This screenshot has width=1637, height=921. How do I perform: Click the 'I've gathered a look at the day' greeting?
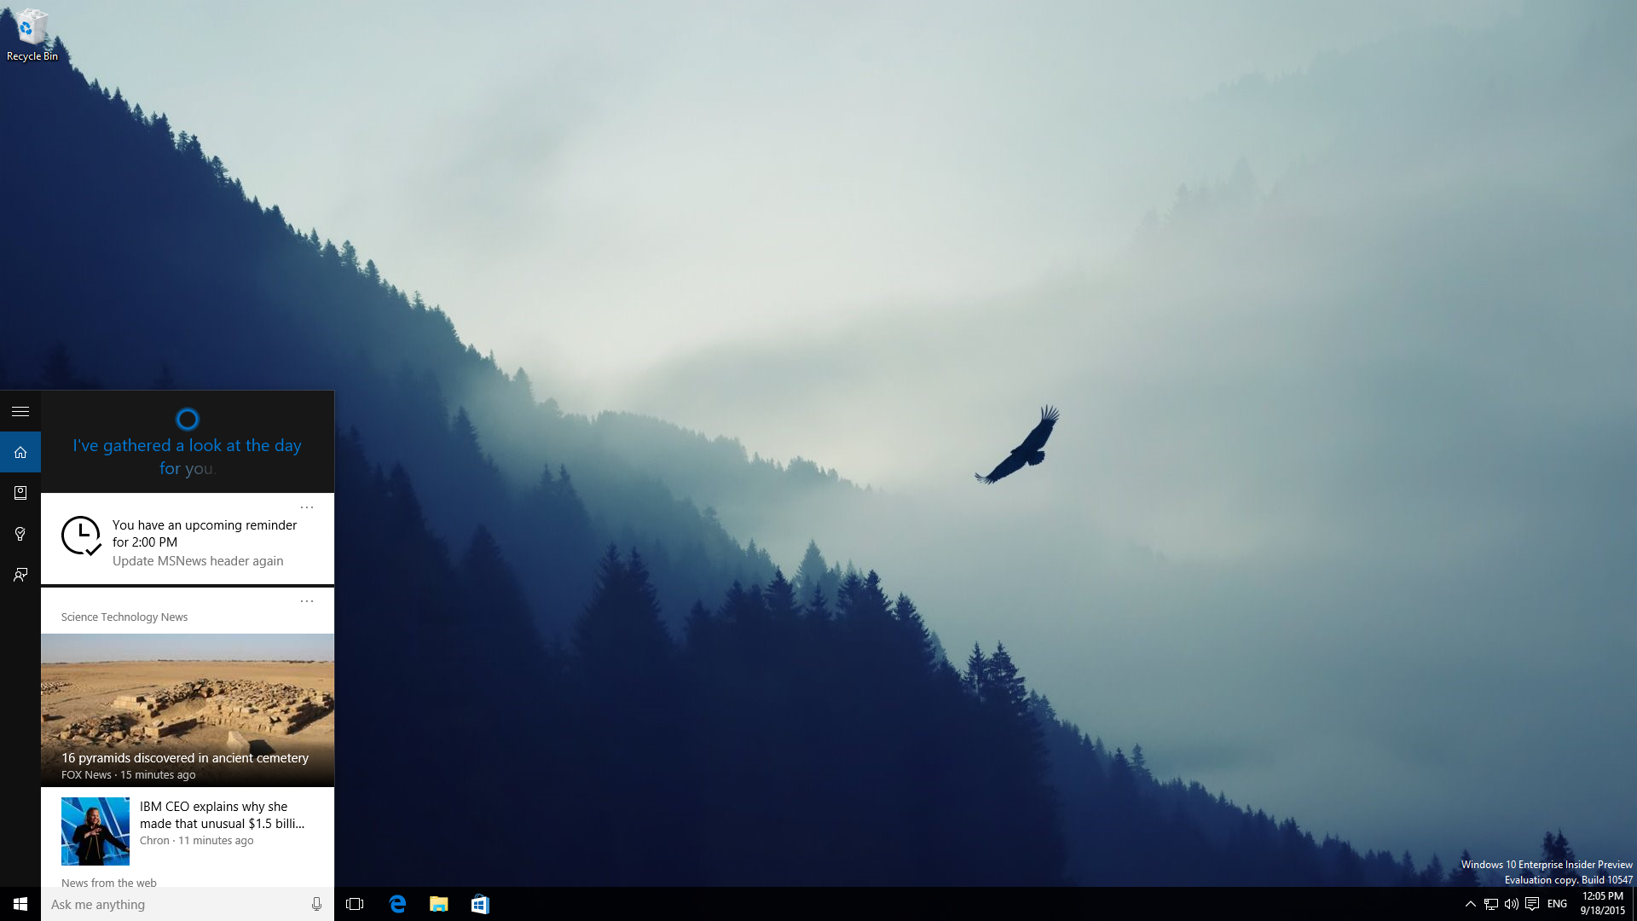(x=188, y=456)
